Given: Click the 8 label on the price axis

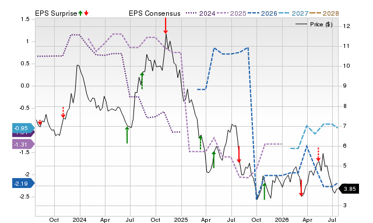Looking at the screenshot, I should click(345, 106).
